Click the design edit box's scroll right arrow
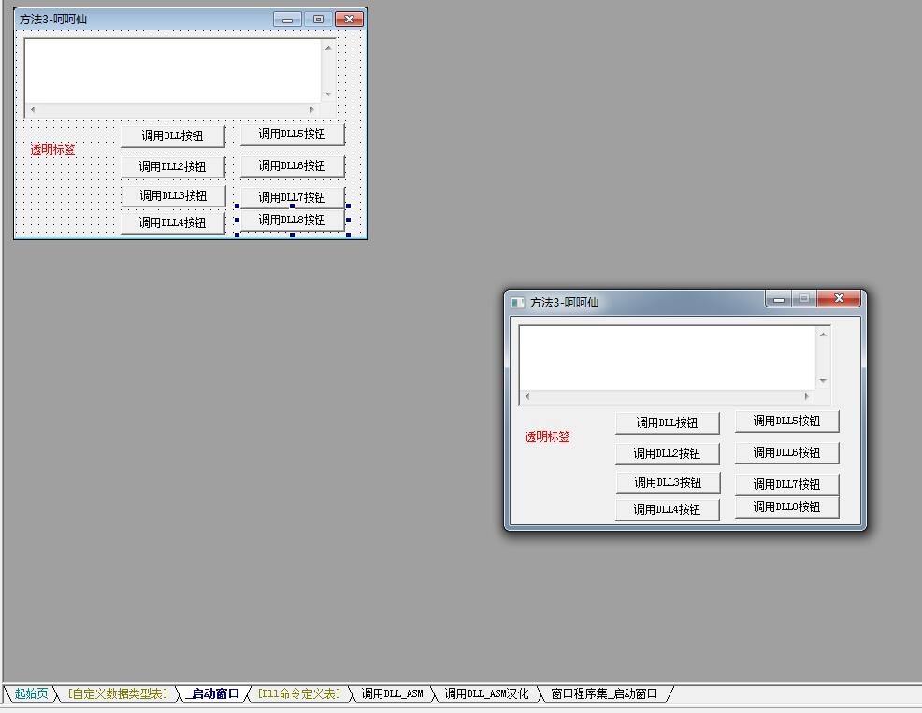Image resolution: width=922 pixels, height=713 pixels. pyautogui.click(x=311, y=109)
